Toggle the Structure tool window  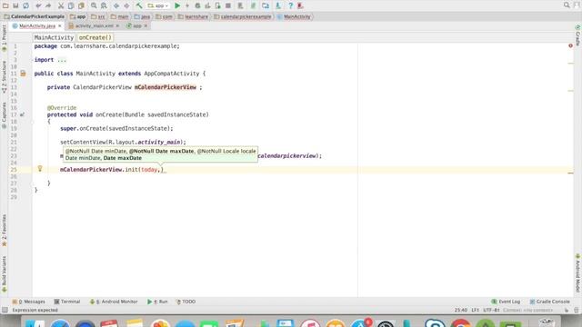(4, 76)
